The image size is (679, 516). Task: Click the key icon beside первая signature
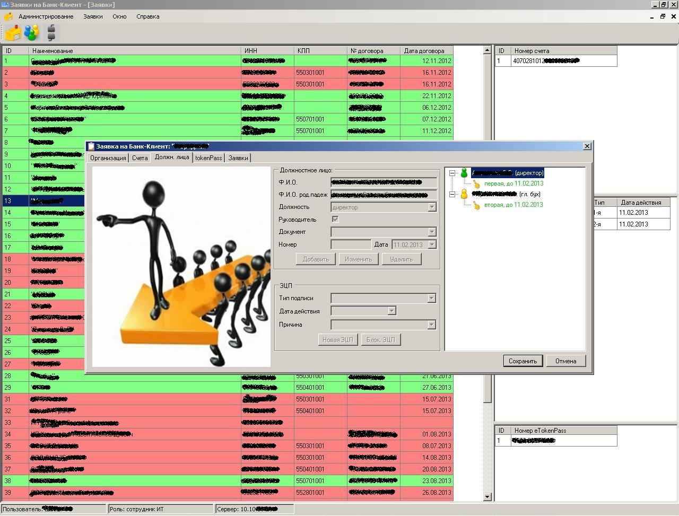pos(476,183)
